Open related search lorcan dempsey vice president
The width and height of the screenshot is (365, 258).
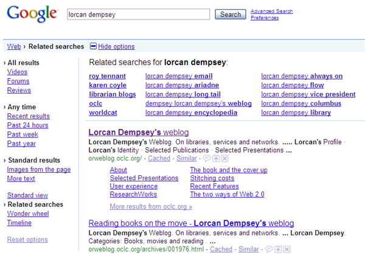308,94
